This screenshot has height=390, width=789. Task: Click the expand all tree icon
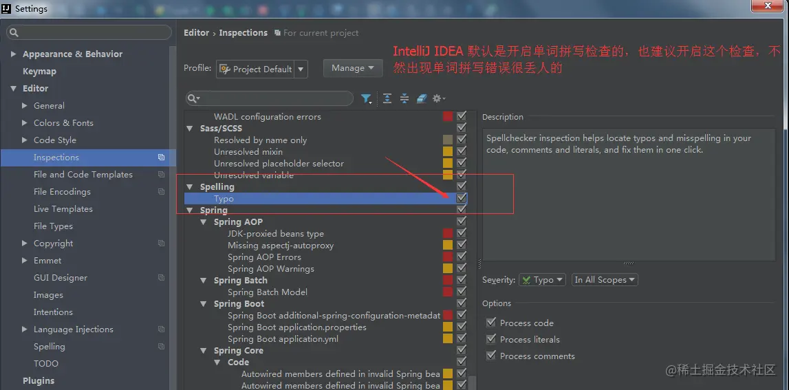click(387, 98)
